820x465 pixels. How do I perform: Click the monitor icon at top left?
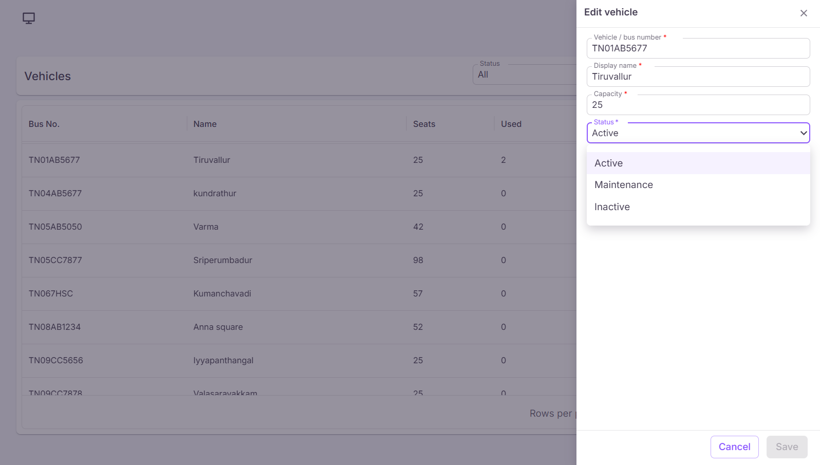pyautogui.click(x=29, y=18)
